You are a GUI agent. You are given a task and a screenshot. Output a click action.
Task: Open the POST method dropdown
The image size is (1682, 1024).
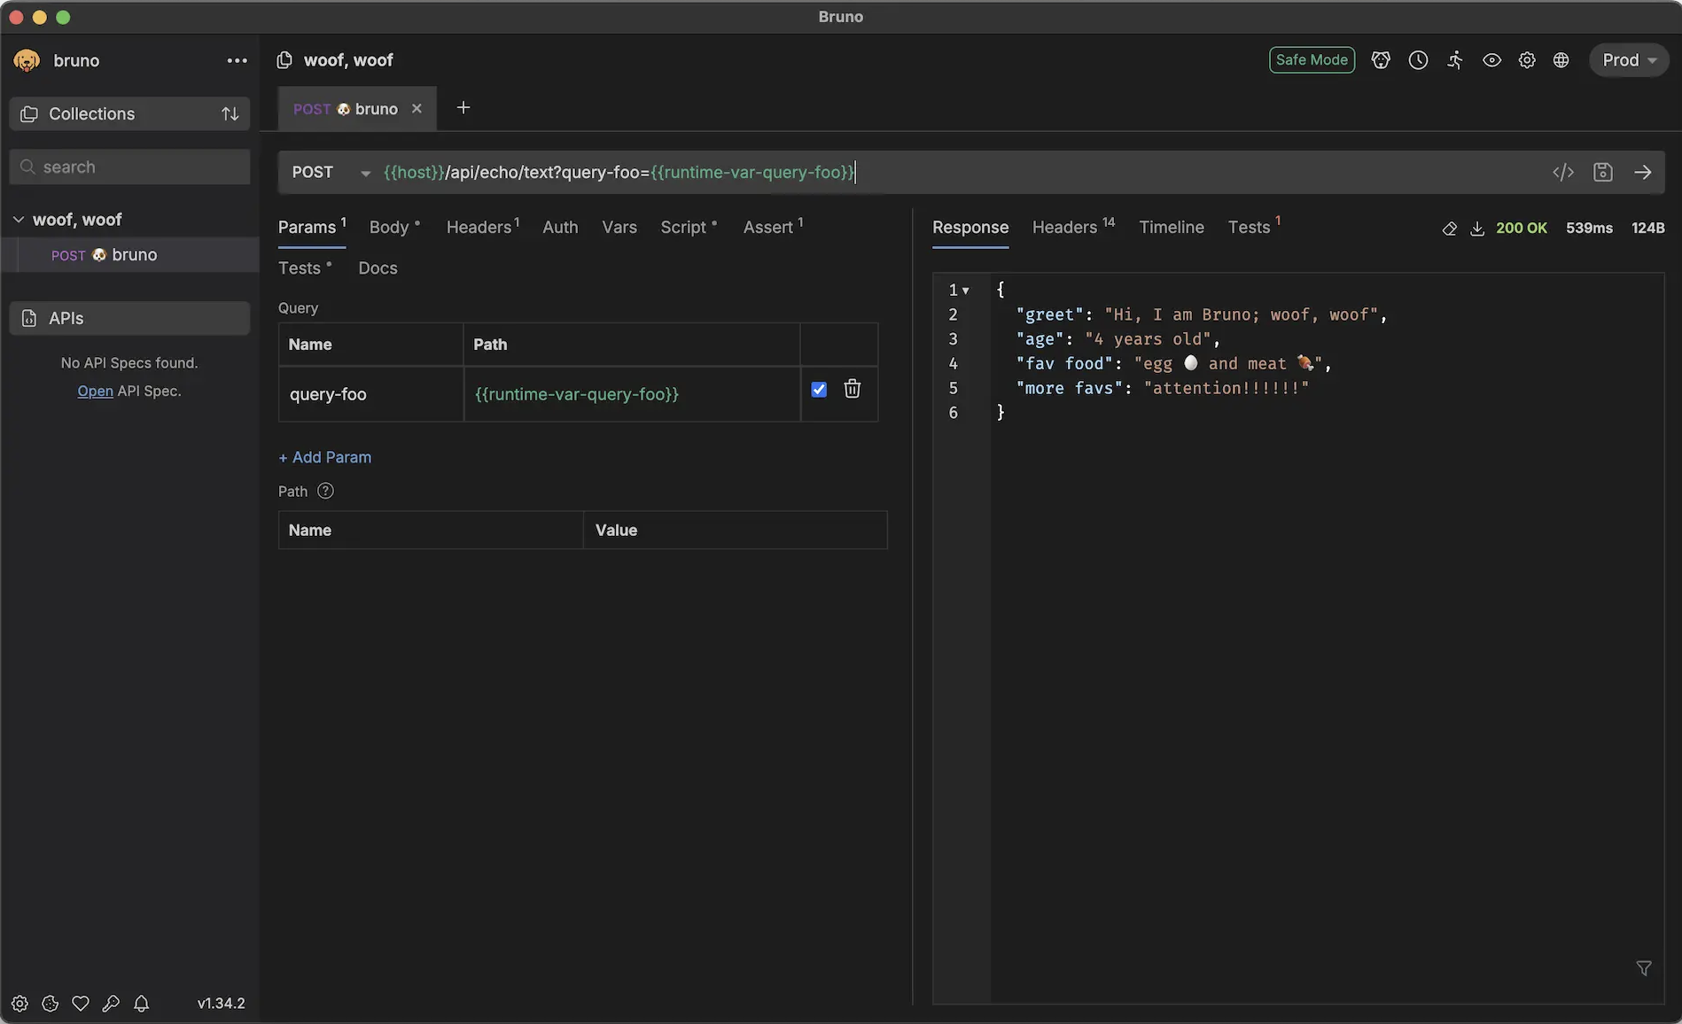pyautogui.click(x=331, y=172)
